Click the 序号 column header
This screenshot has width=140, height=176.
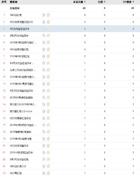point(4,2)
